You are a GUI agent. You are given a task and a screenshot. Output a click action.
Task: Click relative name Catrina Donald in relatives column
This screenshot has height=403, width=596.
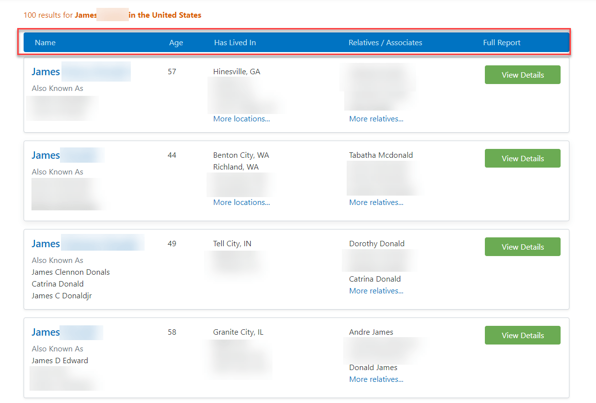[x=375, y=279]
